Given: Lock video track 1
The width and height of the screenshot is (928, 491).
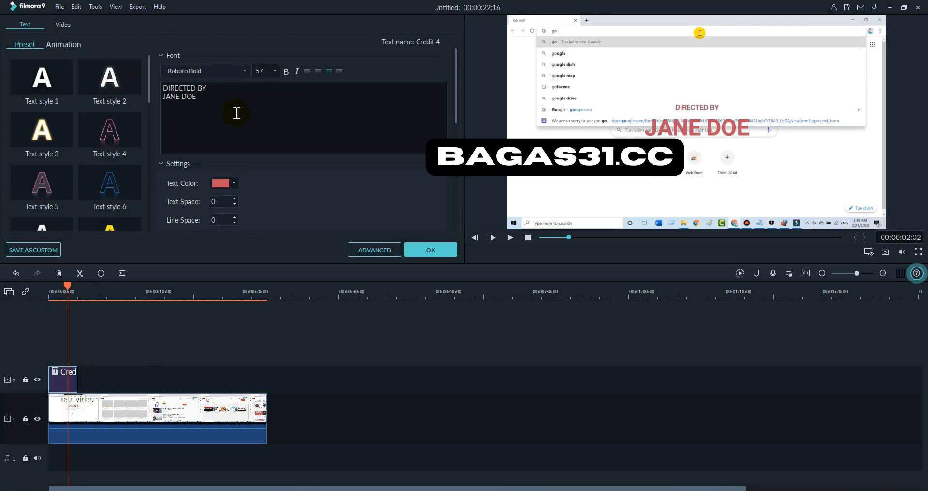Looking at the screenshot, I should pyautogui.click(x=26, y=419).
